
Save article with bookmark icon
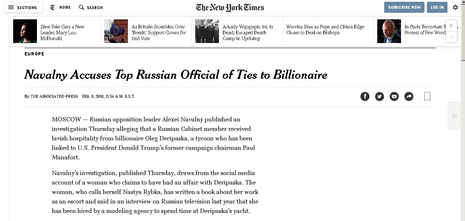(427, 96)
